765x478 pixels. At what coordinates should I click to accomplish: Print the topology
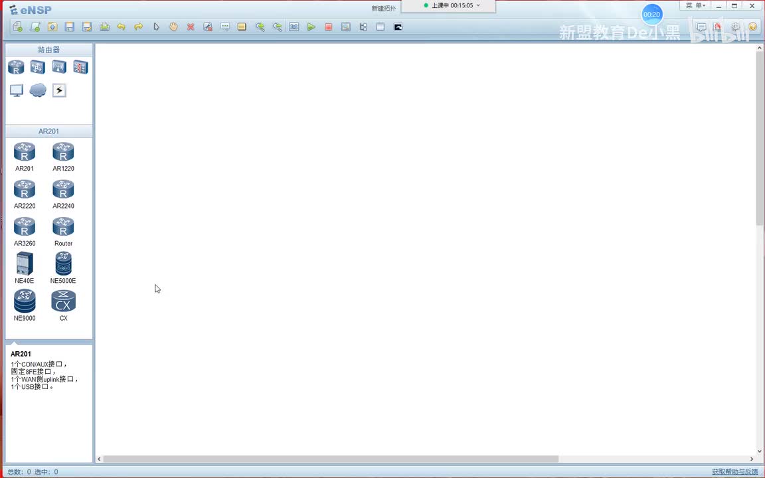[104, 27]
